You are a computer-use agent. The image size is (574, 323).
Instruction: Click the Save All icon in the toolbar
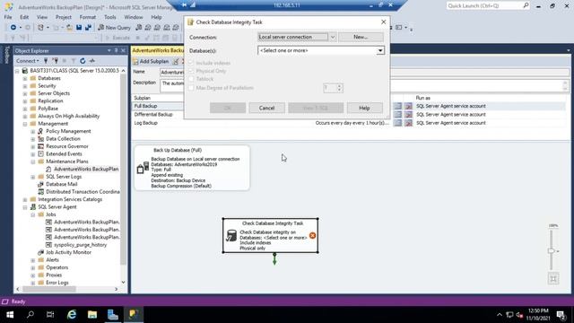pos(88,28)
